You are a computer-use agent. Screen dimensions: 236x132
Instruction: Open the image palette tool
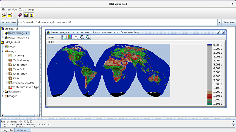point(70,37)
